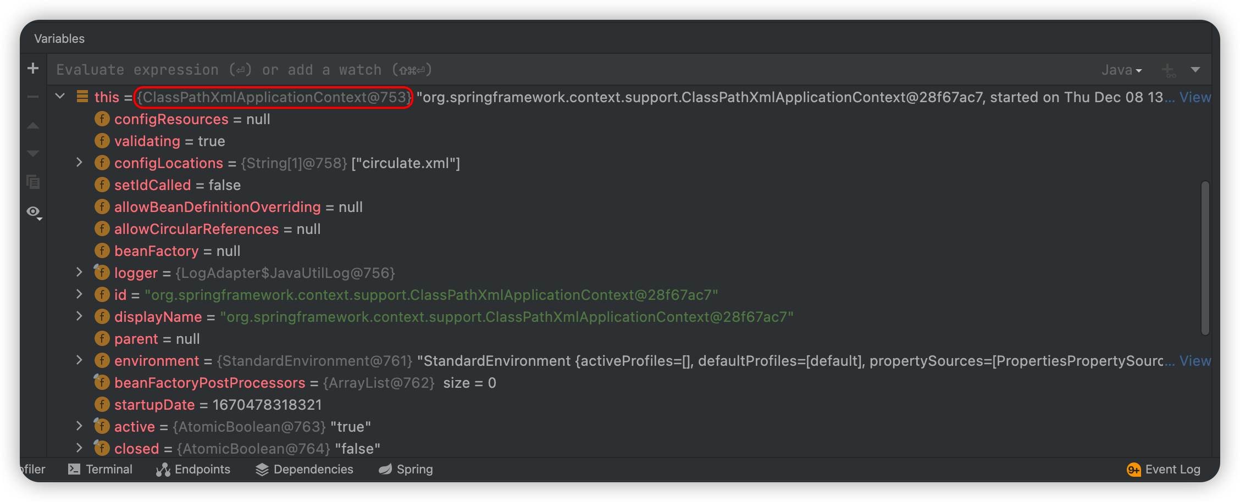This screenshot has width=1240, height=502.
Task: Click the move watch up arrow
Action: tap(33, 126)
